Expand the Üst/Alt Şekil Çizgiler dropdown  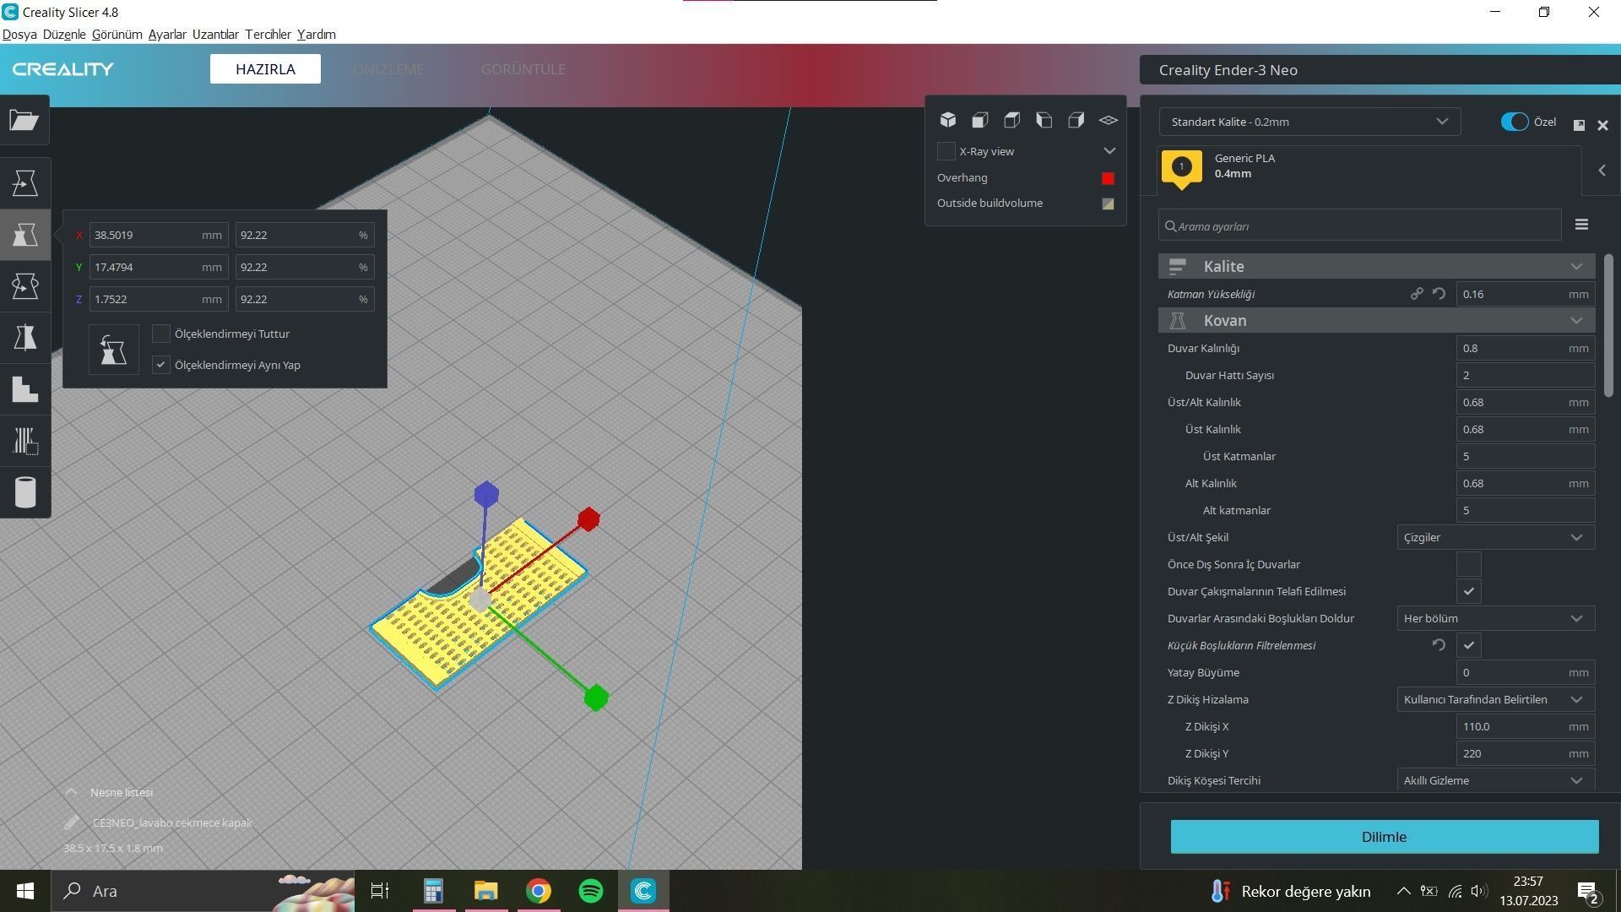pyautogui.click(x=1494, y=537)
